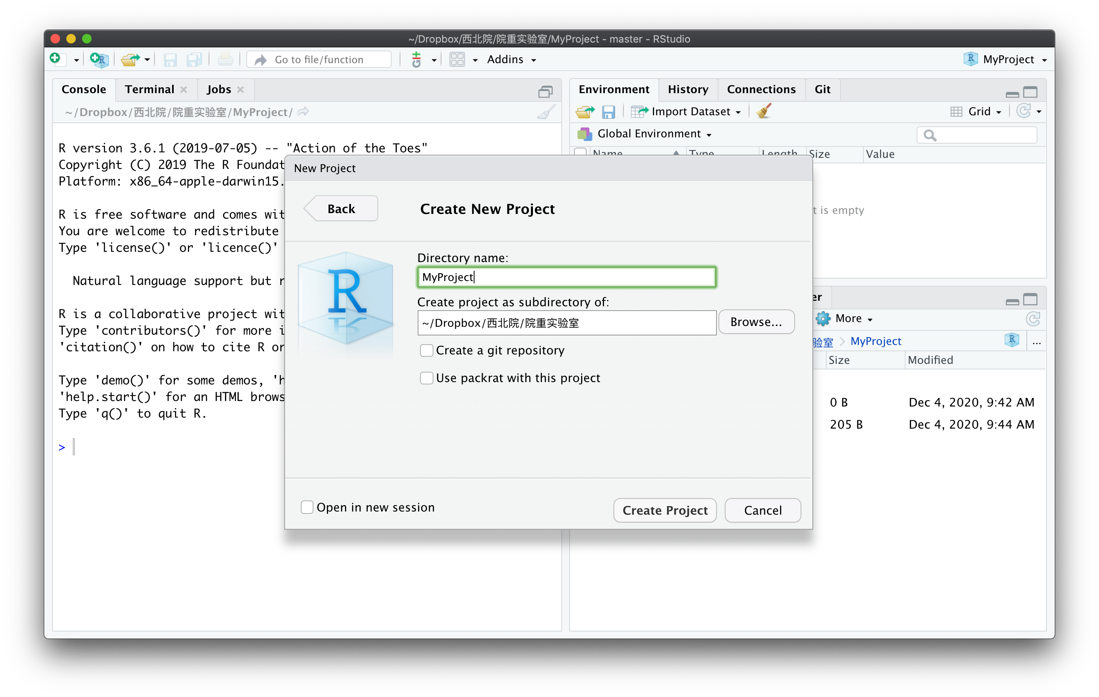Screen dimensions: 1099x697
Task: Click the ellipsis go-to-directory button
Action: [1037, 342]
